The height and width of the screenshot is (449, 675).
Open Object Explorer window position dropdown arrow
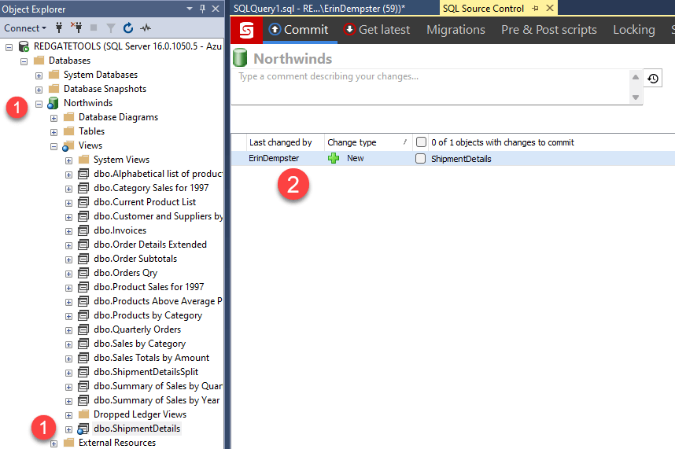pyautogui.click(x=190, y=9)
